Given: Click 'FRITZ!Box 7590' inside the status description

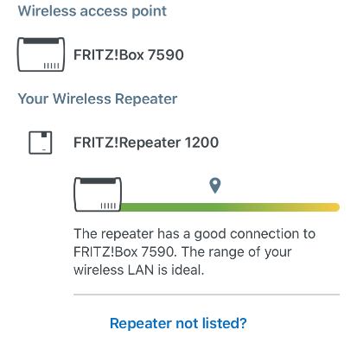Looking at the screenshot, I should coord(124,252).
